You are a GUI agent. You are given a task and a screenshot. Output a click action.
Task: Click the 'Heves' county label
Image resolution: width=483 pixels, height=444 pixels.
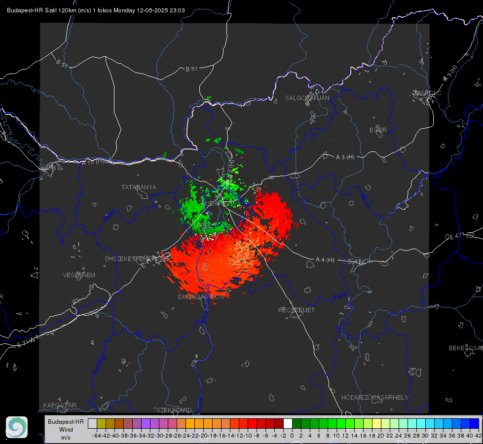click(365, 200)
